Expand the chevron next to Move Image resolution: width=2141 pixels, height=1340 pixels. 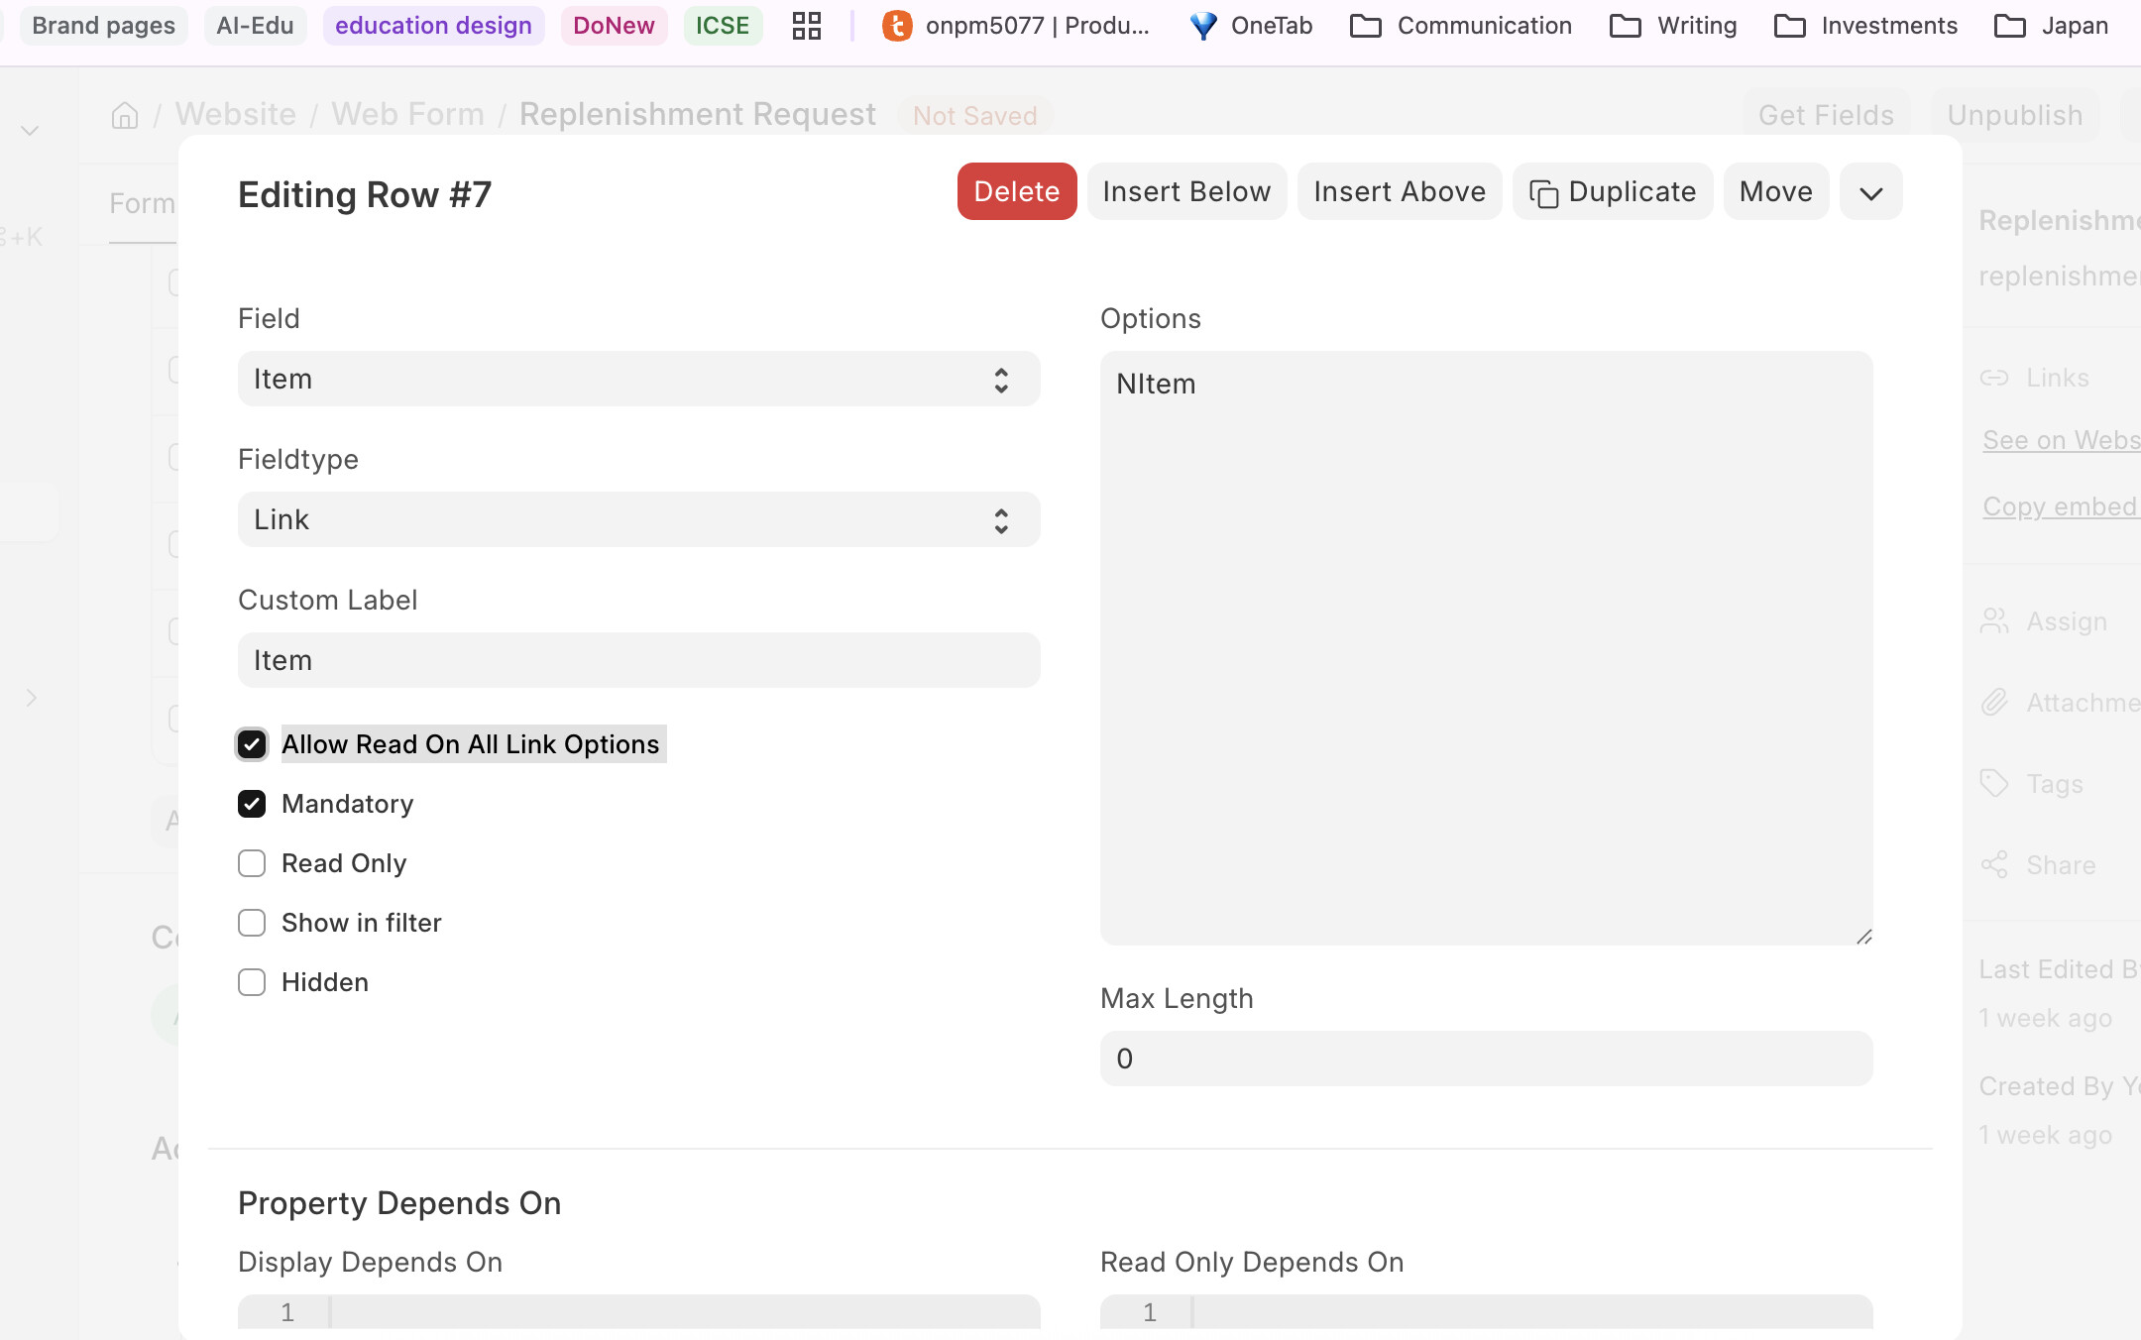1871,191
